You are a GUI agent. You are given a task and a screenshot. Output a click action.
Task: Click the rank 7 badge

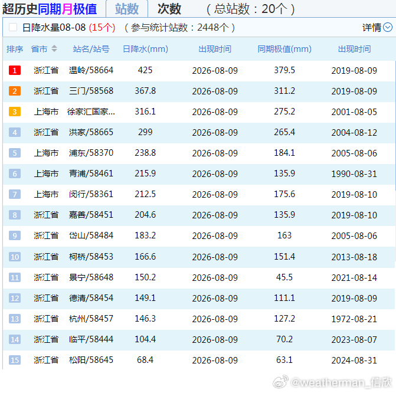click(15, 194)
